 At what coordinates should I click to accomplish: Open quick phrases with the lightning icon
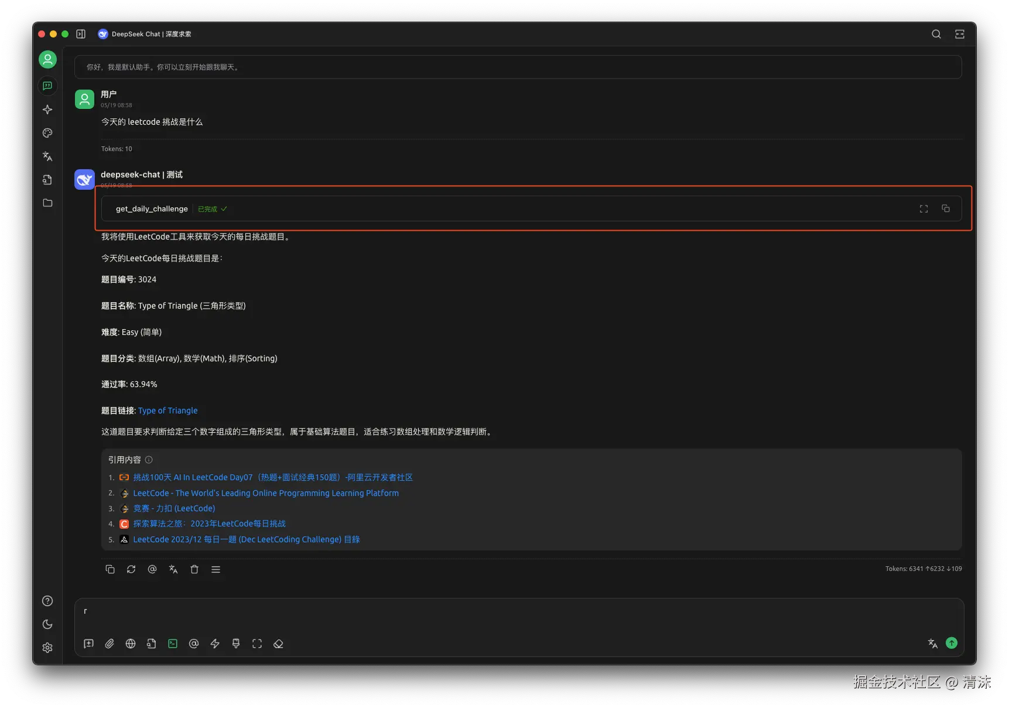[x=215, y=644]
